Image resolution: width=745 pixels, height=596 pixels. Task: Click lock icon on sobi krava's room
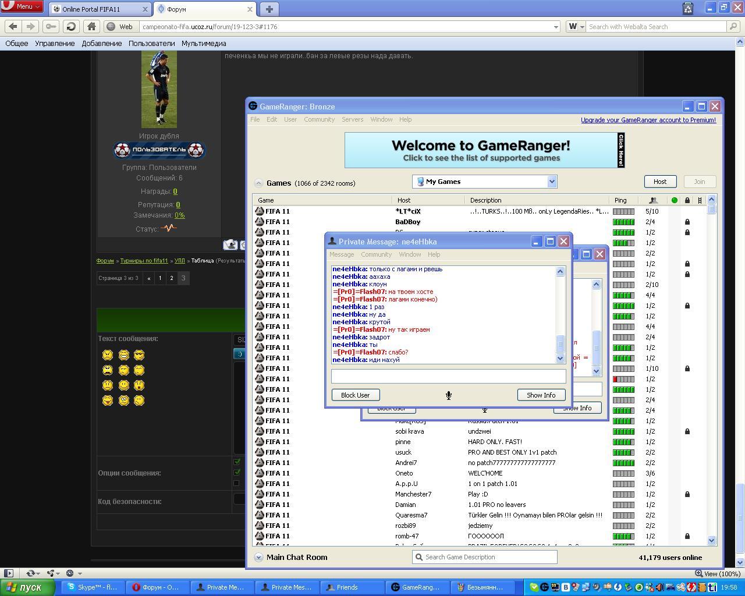(687, 431)
